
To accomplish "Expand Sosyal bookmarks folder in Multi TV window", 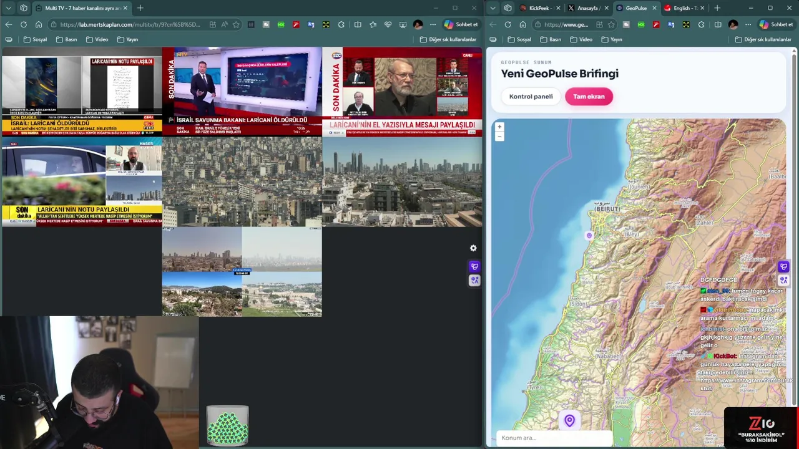I will click(x=35, y=39).
